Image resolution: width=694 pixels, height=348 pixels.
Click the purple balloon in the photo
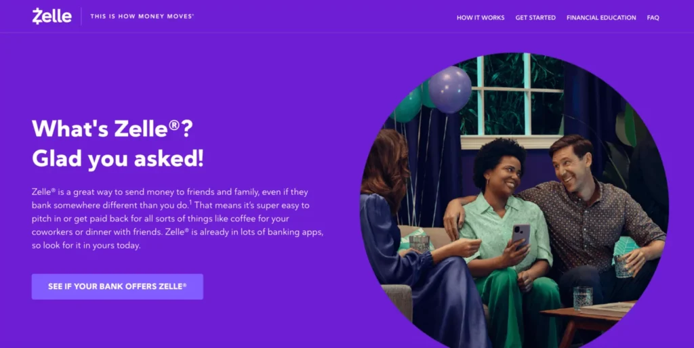(x=449, y=89)
